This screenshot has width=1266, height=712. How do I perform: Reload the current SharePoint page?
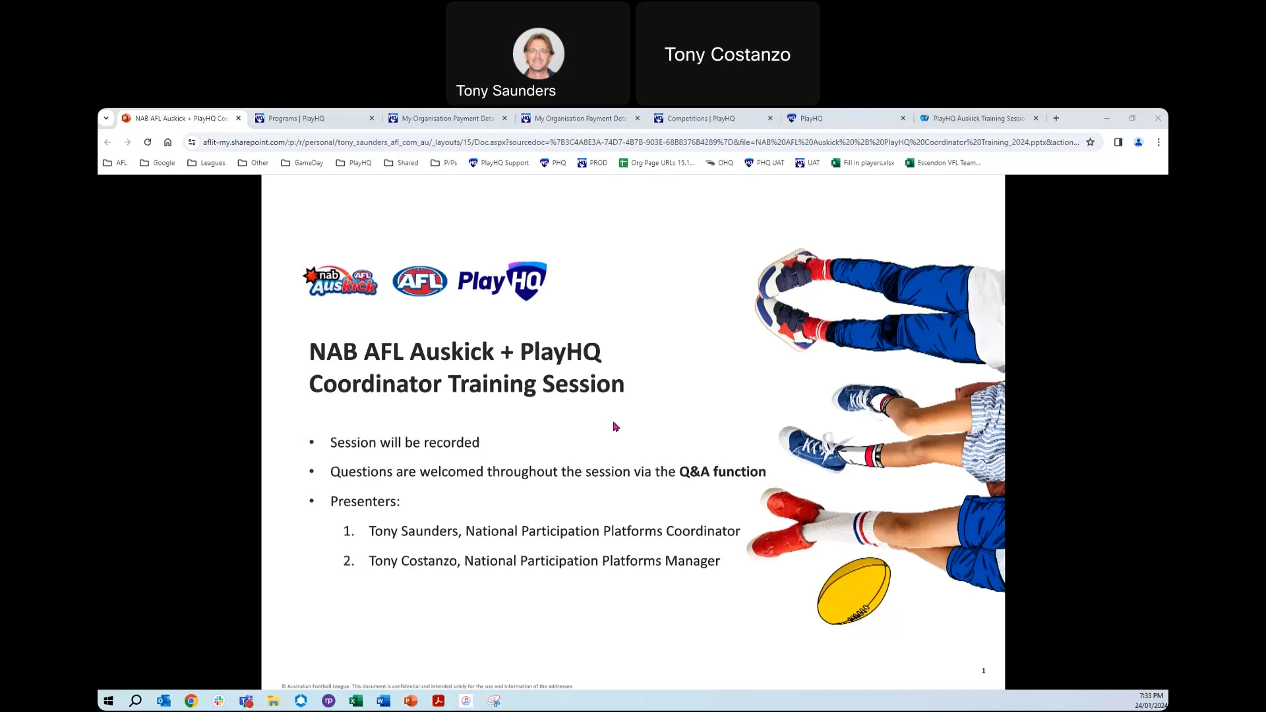tap(147, 142)
